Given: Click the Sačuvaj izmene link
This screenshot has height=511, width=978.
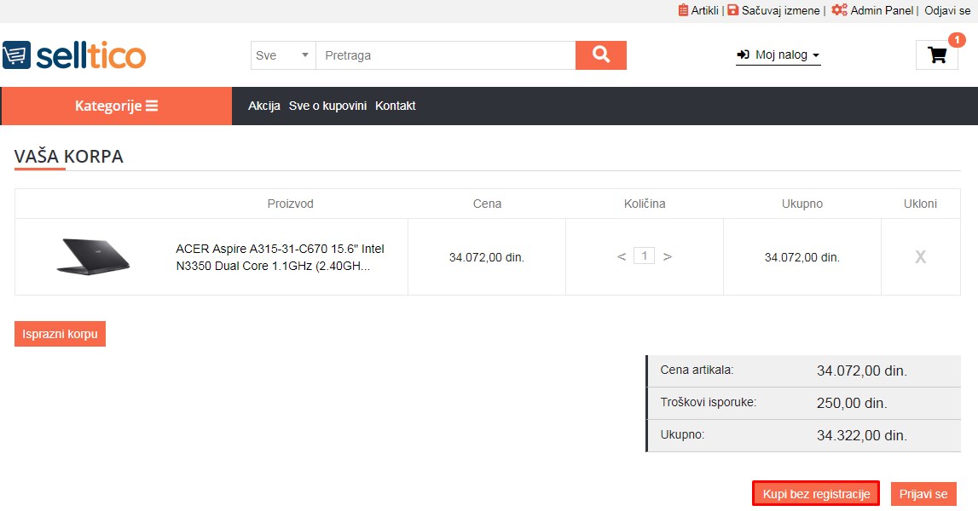Looking at the screenshot, I should coord(780,10).
